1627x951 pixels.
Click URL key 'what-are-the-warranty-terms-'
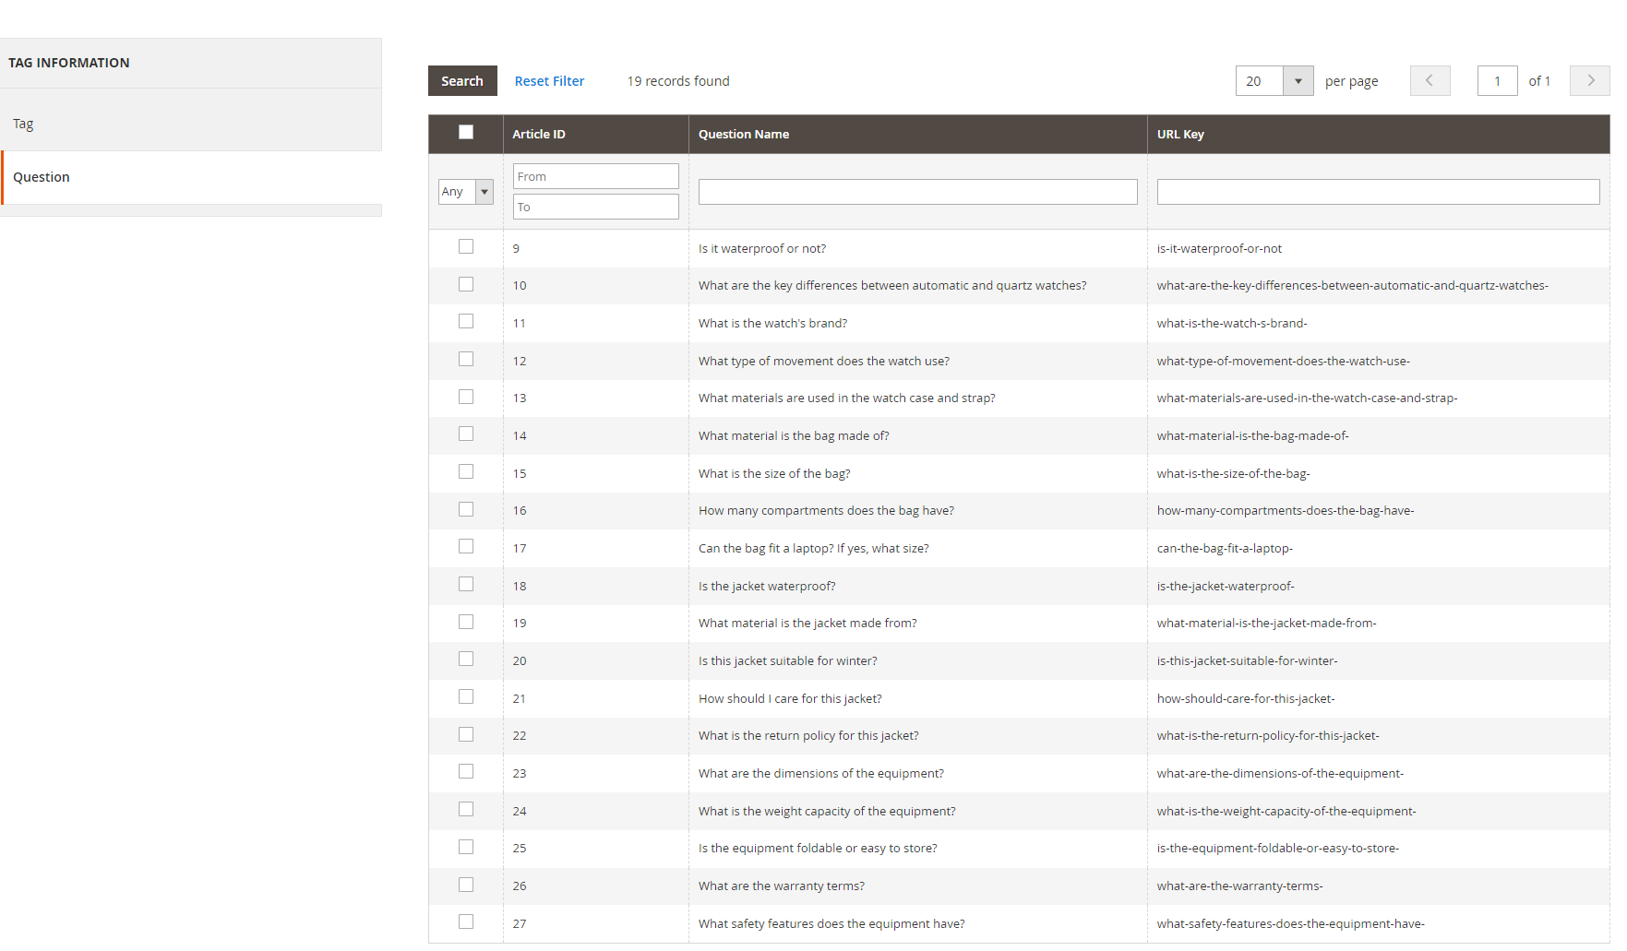(x=1239, y=886)
